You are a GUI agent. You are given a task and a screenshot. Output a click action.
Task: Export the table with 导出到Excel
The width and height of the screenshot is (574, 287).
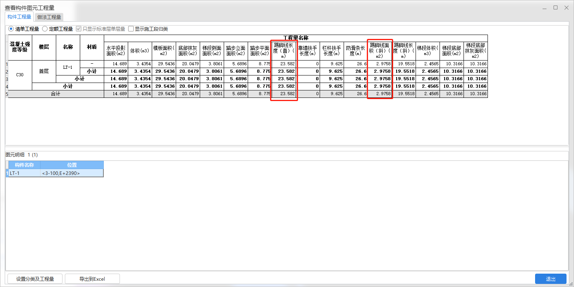[x=92, y=279]
